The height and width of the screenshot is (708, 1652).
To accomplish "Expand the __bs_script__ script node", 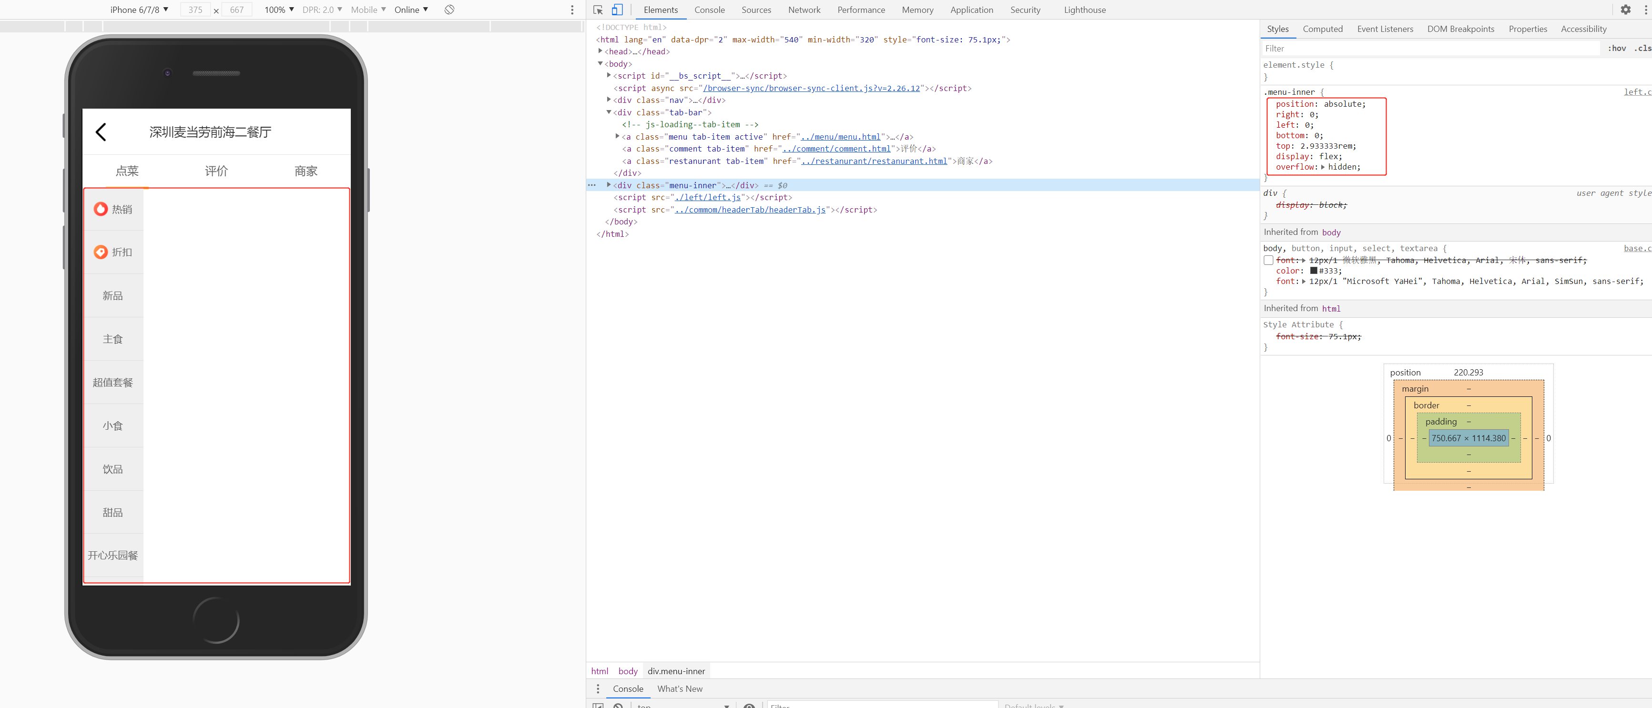I will pos(609,76).
